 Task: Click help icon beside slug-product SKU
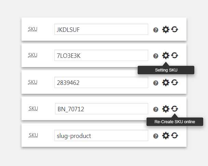[x=156, y=136]
